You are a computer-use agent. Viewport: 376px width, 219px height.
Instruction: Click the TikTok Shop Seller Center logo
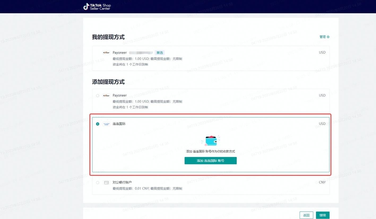[x=97, y=7]
